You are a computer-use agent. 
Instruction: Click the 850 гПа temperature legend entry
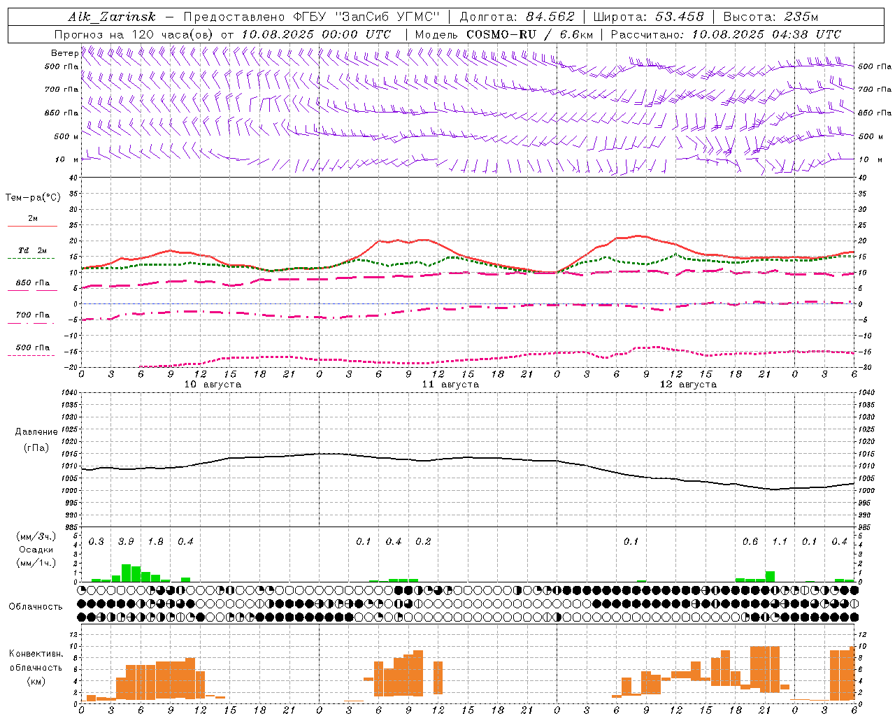pos(32,283)
